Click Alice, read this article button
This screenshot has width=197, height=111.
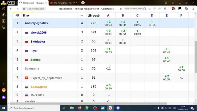point(135,9)
